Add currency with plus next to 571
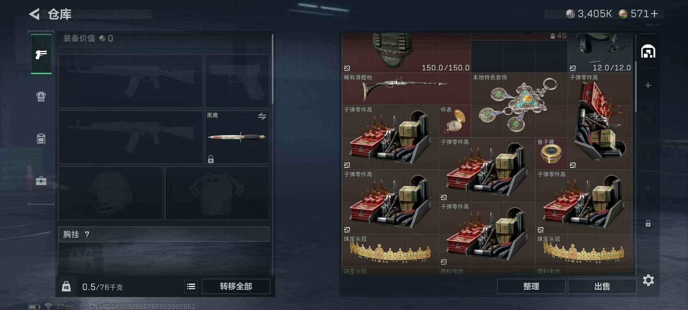 click(654, 13)
